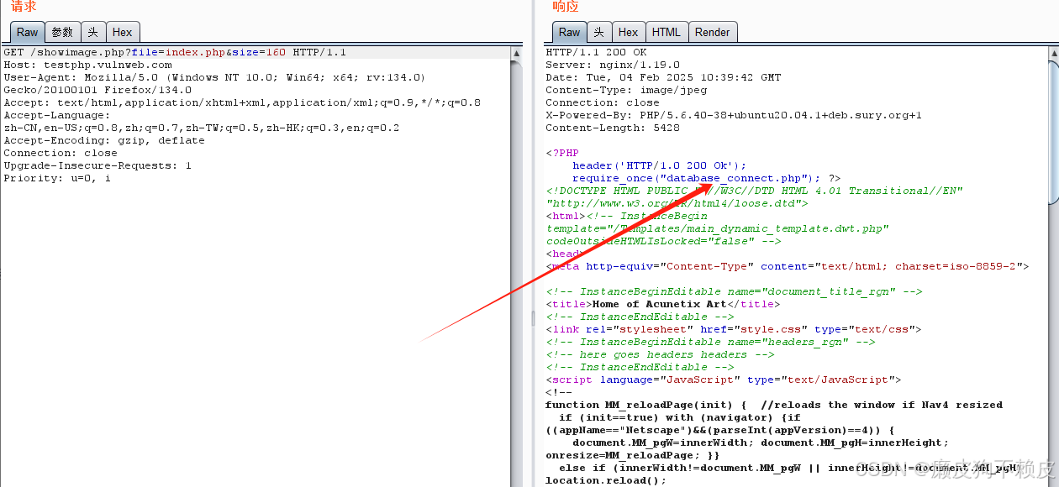This screenshot has height=487, width=1059.
Task: Click the 'InstanceBeginEditable name="document_title_rgn"' comment
Action: (734, 291)
